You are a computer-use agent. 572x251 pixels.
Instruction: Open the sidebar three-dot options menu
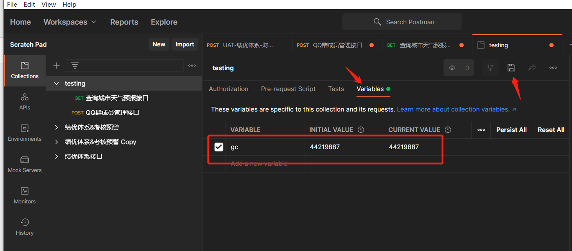(x=192, y=66)
